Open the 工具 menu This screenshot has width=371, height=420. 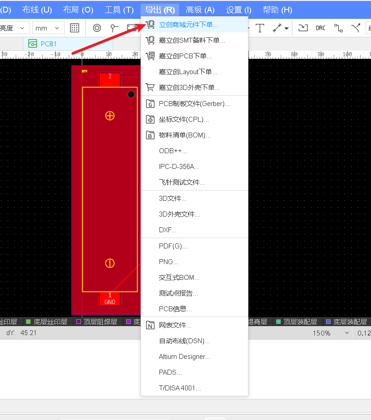click(x=119, y=9)
